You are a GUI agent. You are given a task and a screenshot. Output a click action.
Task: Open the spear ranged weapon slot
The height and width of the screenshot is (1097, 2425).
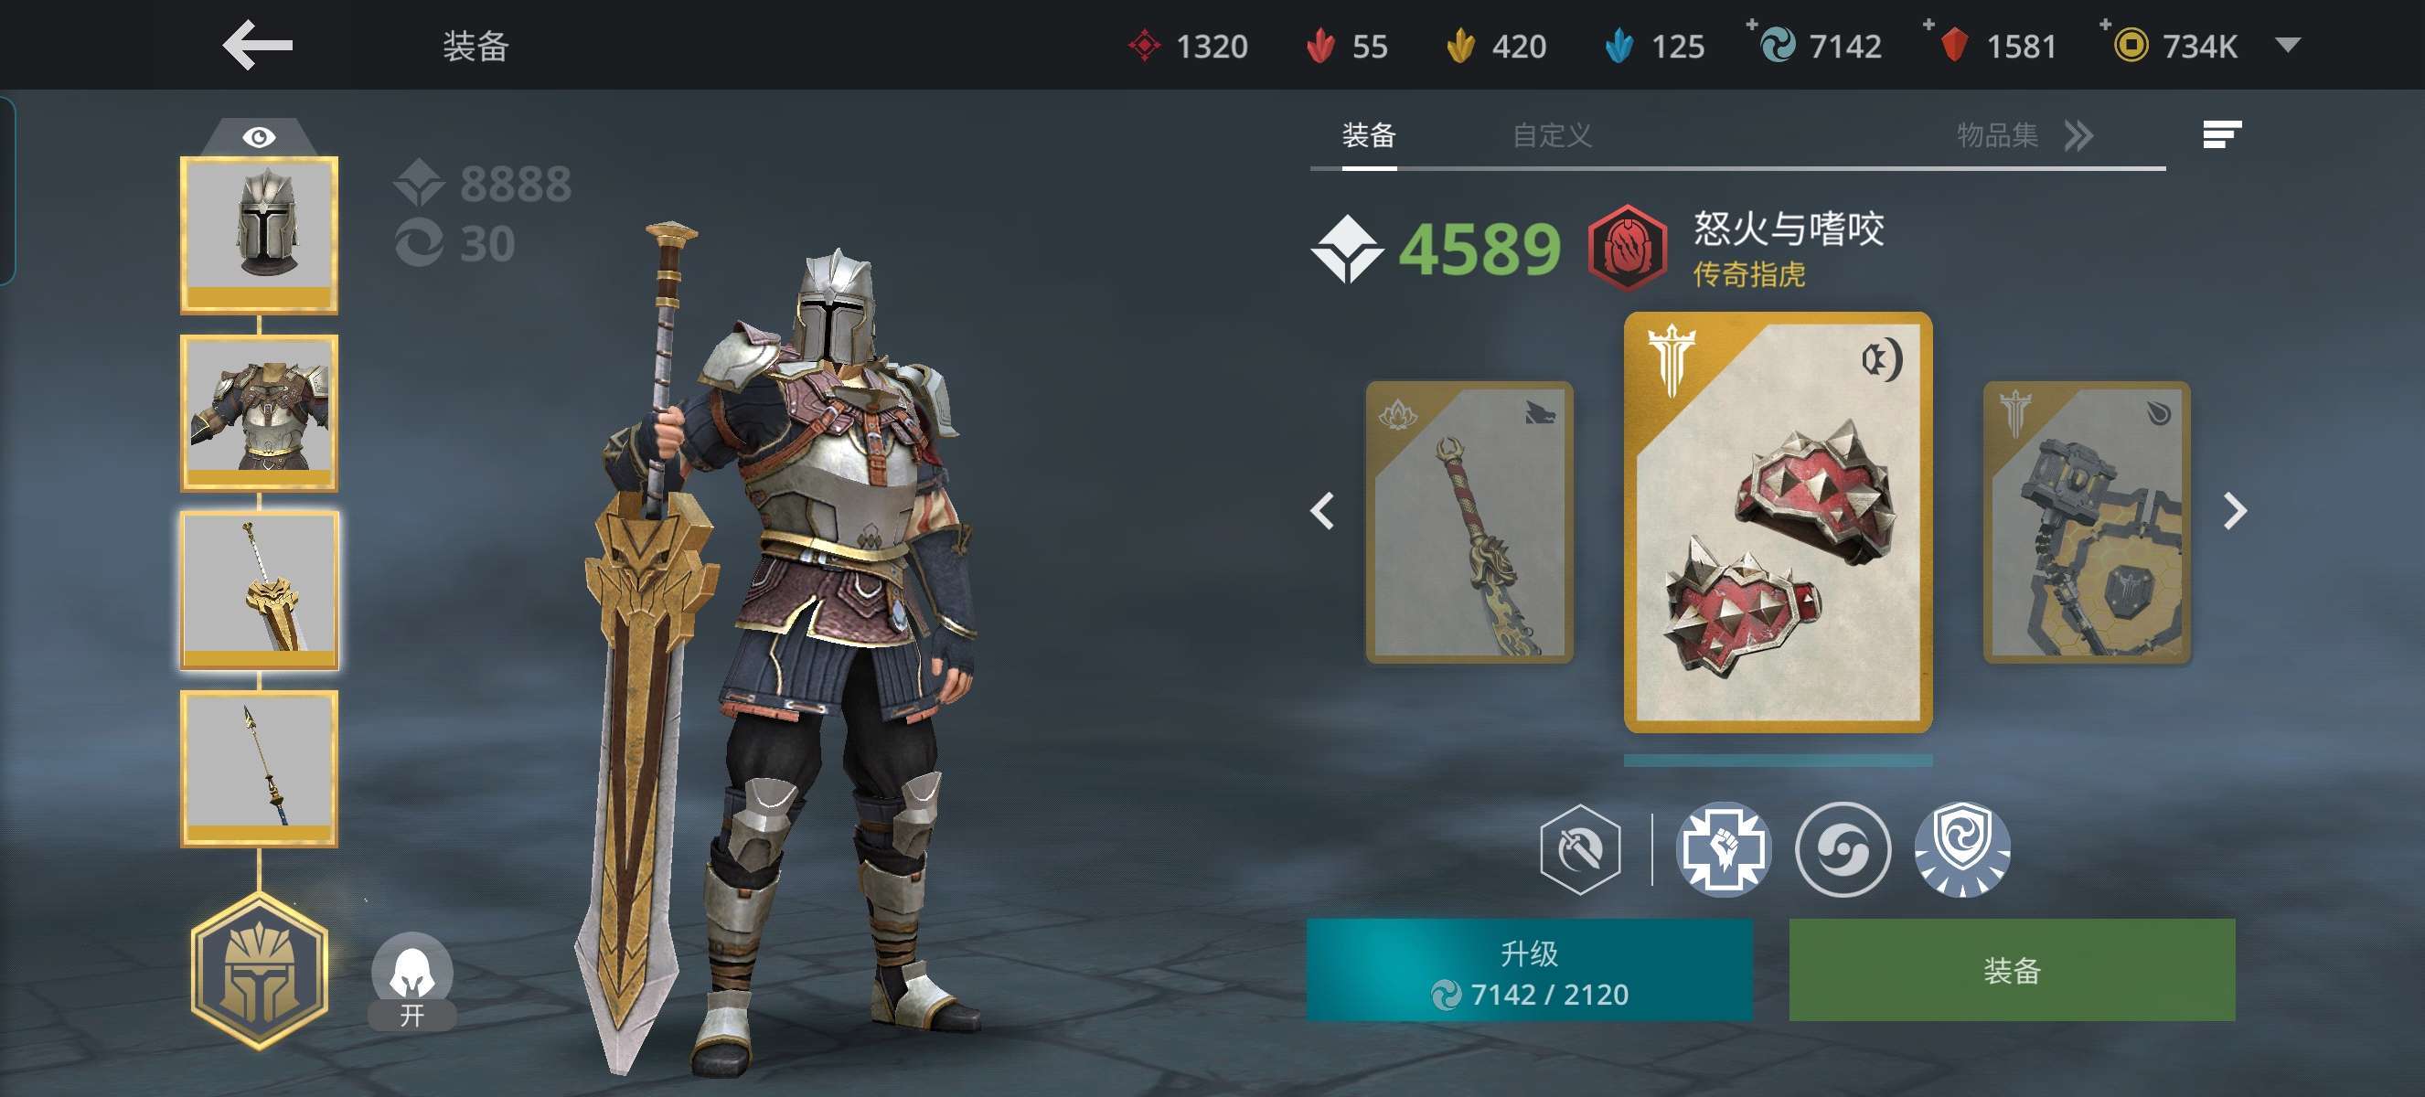coord(259,768)
